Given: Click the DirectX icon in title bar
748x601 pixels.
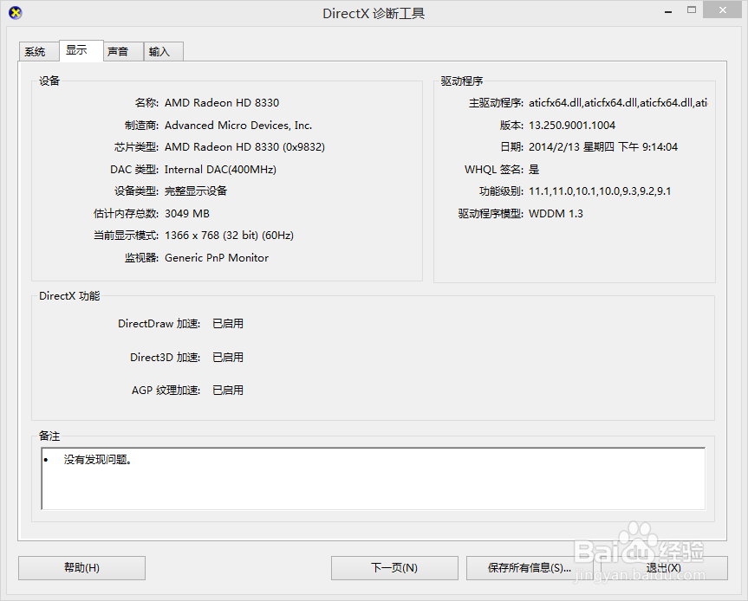Looking at the screenshot, I should [x=16, y=13].
